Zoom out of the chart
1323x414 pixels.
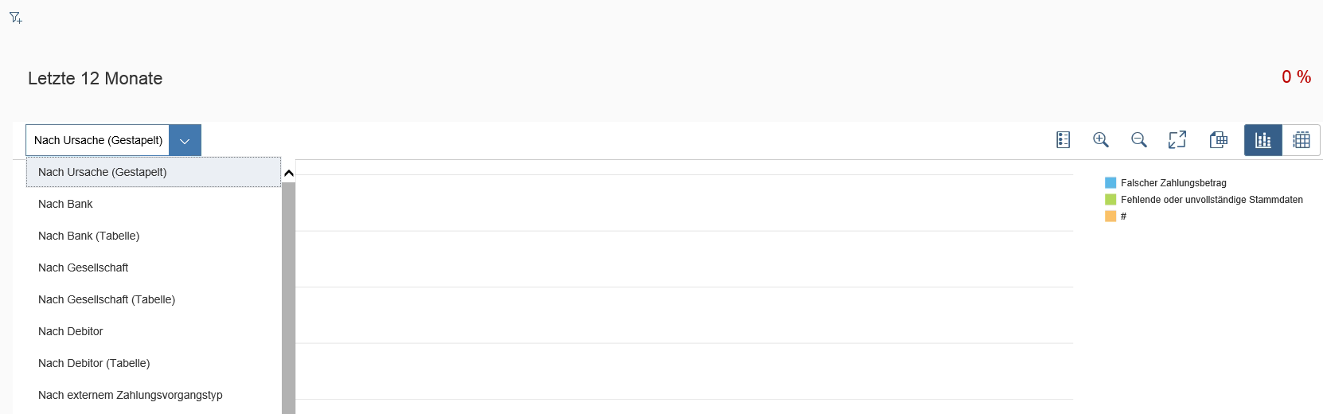(x=1139, y=140)
